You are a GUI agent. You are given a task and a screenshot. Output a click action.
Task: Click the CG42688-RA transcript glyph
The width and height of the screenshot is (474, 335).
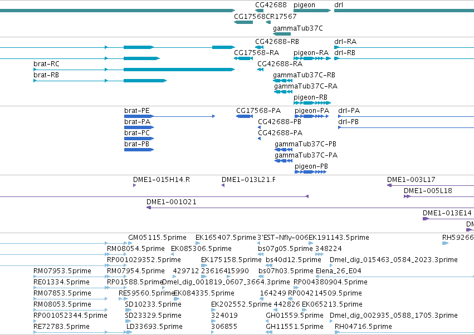(x=260, y=70)
